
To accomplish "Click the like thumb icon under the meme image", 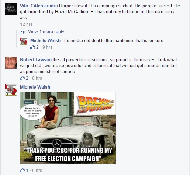I will pyautogui.click(x=22, y=170).
